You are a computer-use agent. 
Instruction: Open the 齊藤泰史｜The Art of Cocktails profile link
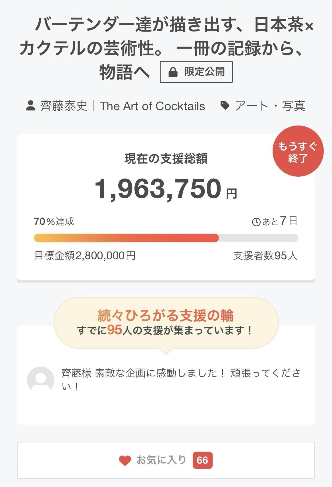pyautogui.click(x=123, y=106)
